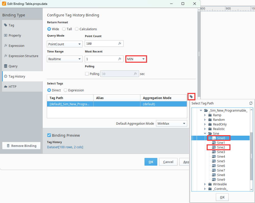Select the Sine2 tag in tree
The width and height of the screenshot is (255, 203).
[221, 147]
